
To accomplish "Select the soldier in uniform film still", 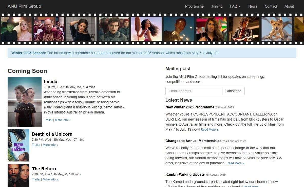I will coord(114,29).
